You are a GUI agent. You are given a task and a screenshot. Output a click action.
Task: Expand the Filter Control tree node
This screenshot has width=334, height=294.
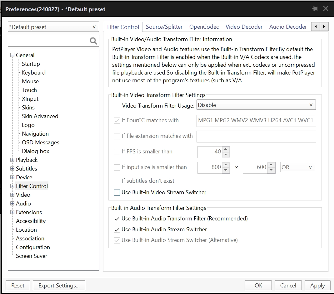click(x=12, y=186)
